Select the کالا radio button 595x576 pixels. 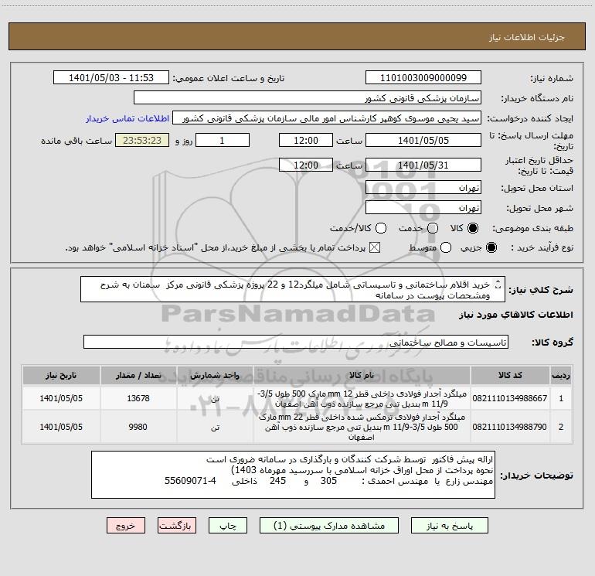coord(473,228)
